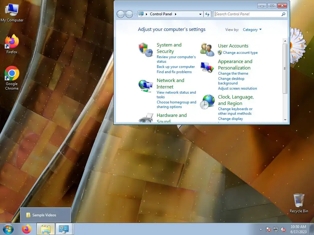Maximize the Control Panel window
The width and height of the screenshot is (314, 235).
272,6
